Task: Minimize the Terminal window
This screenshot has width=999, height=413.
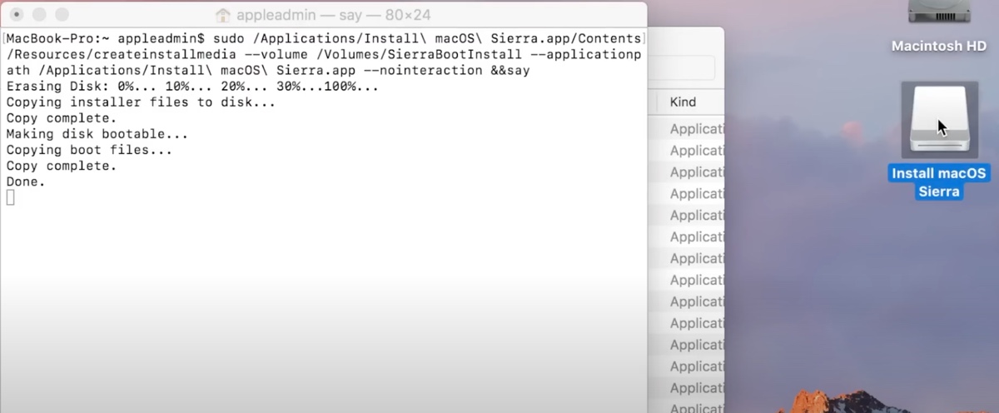Action: [37, 15]
